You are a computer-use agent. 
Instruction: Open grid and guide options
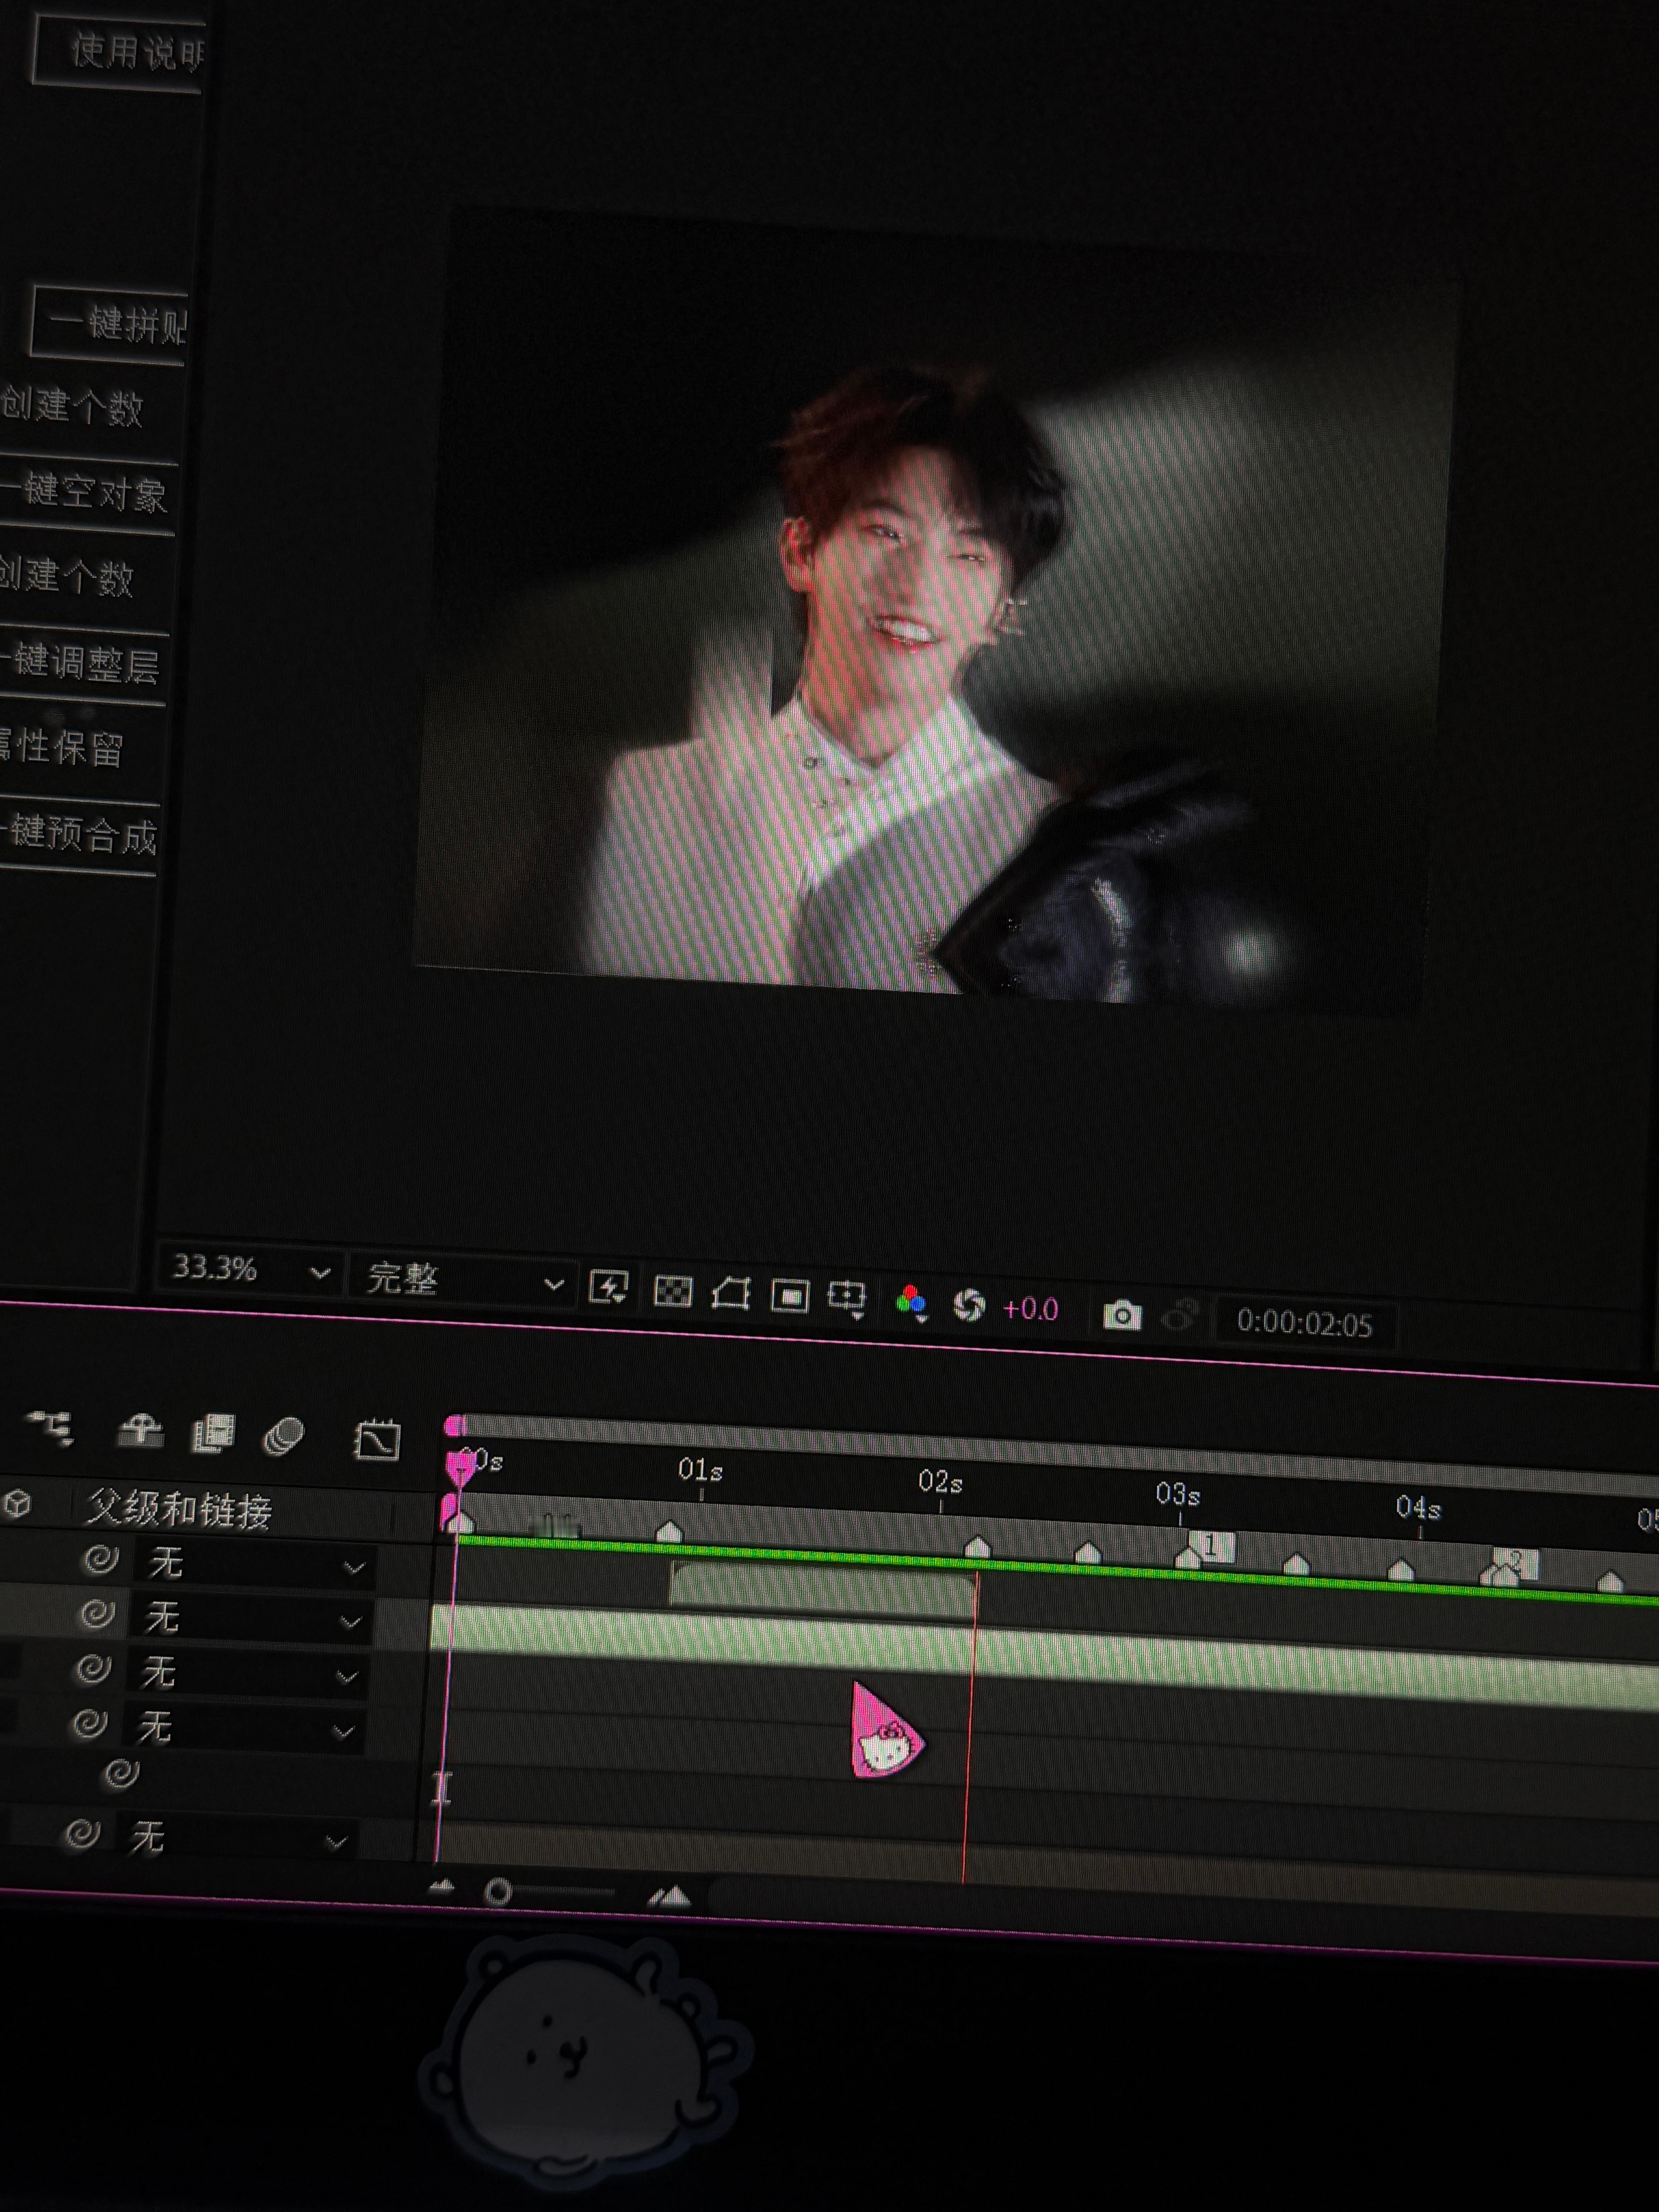[x=847, y=1299]
